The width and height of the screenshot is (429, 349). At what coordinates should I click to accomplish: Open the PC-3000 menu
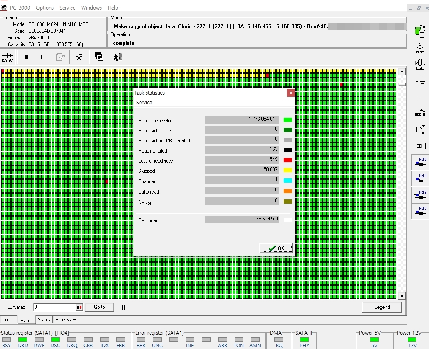coord(20,8)
